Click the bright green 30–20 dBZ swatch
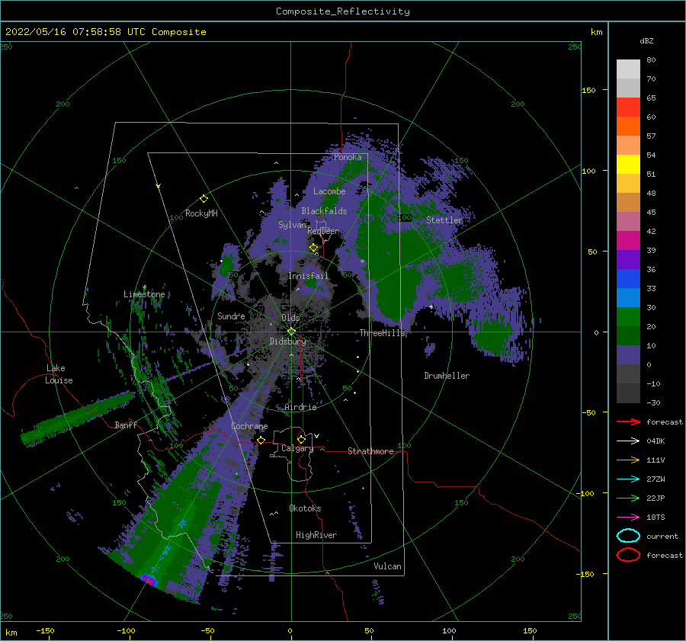 [x=628, y=317]
